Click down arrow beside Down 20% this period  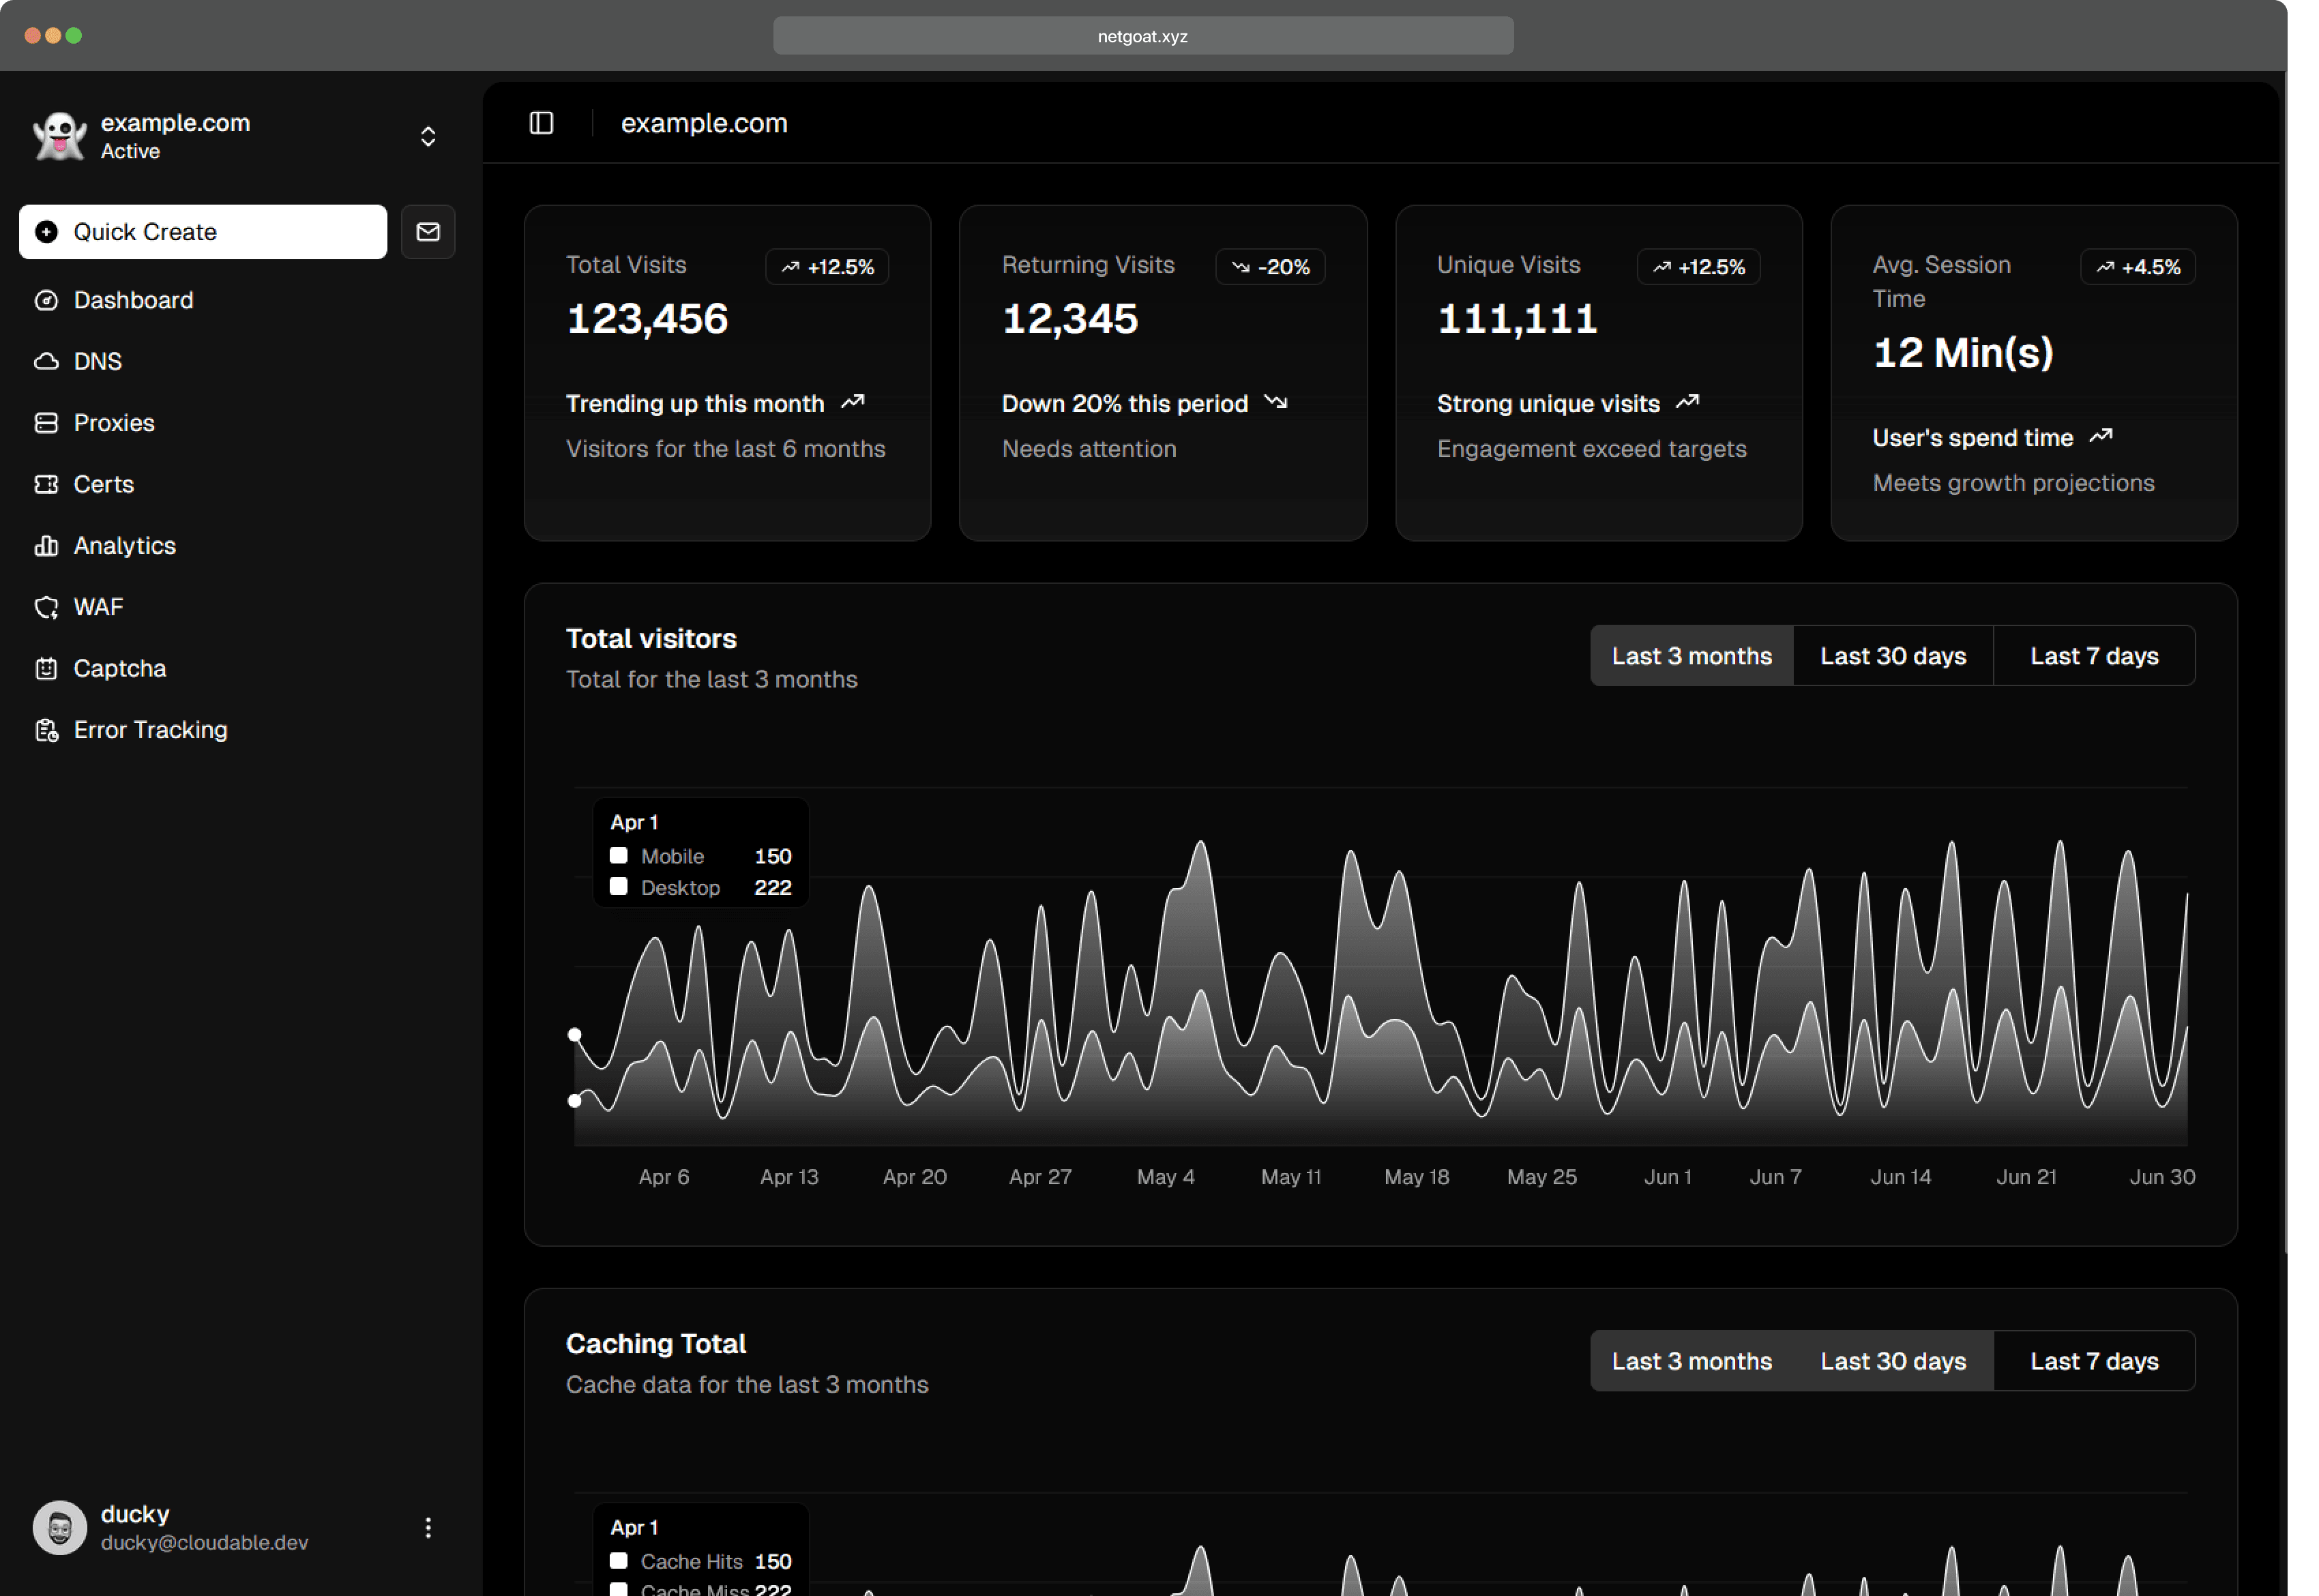click(1275, 402)
